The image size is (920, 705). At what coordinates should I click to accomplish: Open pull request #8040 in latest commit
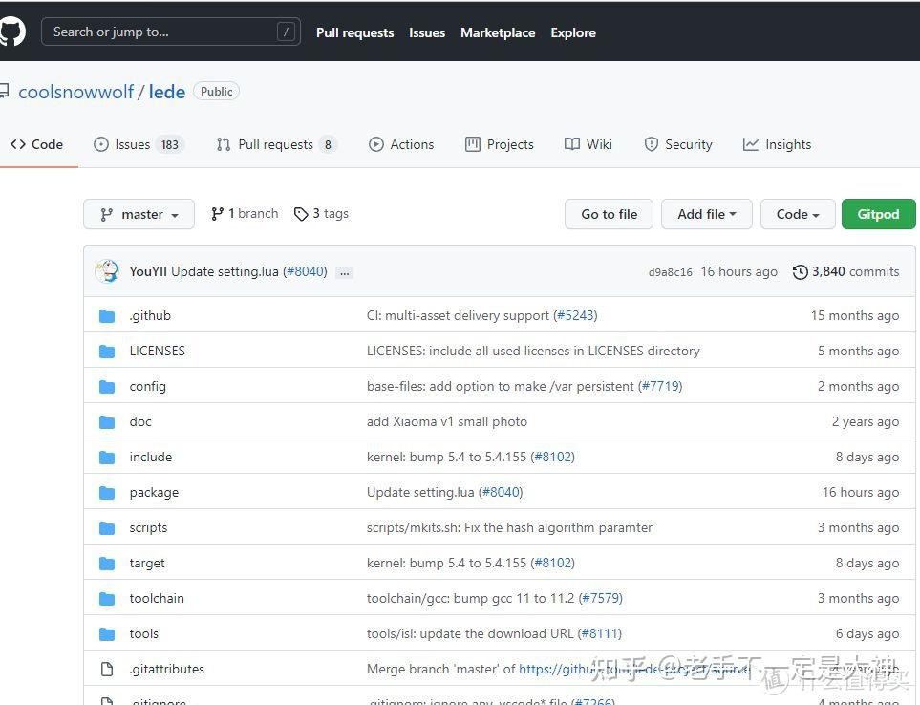coord(305,271)
